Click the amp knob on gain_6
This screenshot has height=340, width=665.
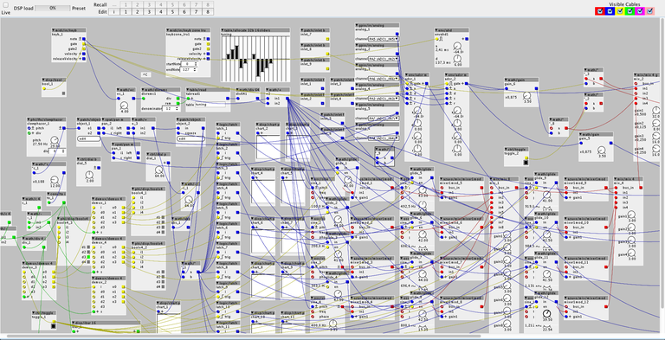click(x=526, y=96)
